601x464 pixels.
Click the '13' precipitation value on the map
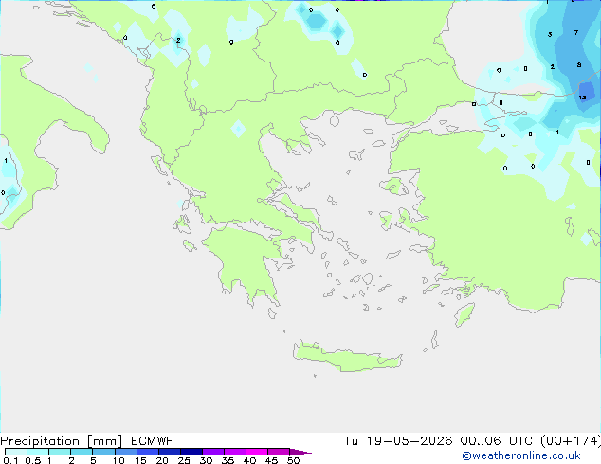point(583,98)
